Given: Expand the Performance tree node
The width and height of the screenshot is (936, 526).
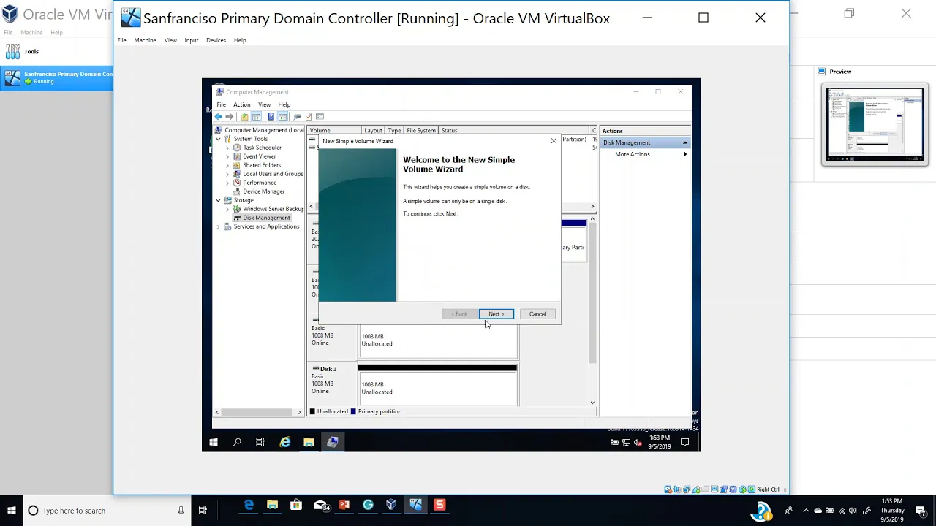Looking at the screenshot, I should pyautogui.click(x=227, y=183).
